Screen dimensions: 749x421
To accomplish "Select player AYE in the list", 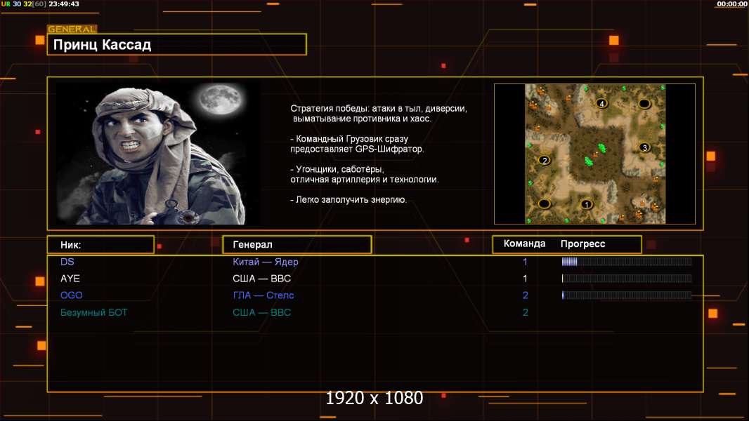I will [x=70, y=279].
